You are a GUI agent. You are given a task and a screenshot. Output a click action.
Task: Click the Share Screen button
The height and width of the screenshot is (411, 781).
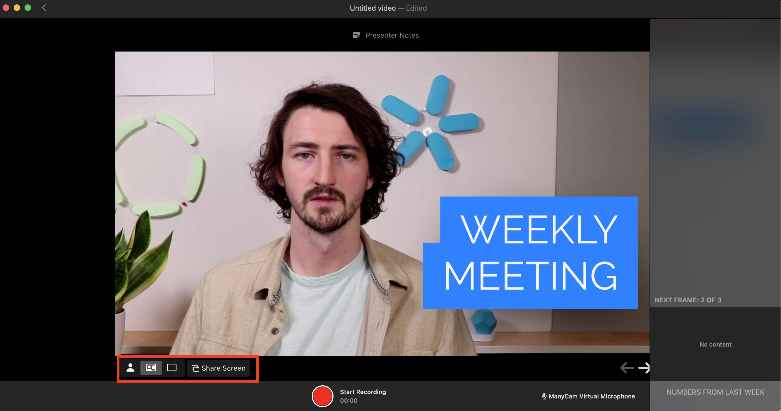click(x=218, y=368)
